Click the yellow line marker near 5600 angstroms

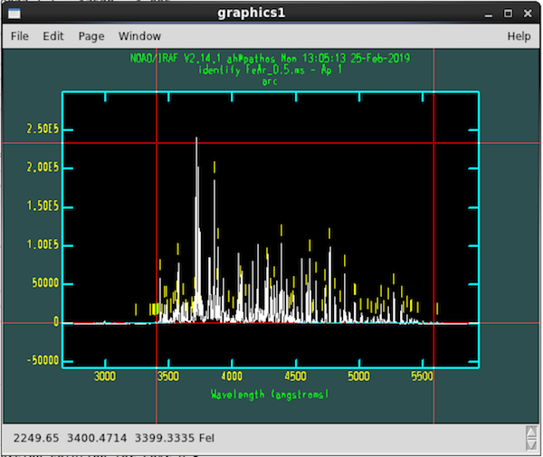click(437, 308)
